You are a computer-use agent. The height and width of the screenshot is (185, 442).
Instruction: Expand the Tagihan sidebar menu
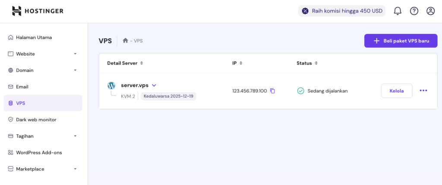point(75,136)
